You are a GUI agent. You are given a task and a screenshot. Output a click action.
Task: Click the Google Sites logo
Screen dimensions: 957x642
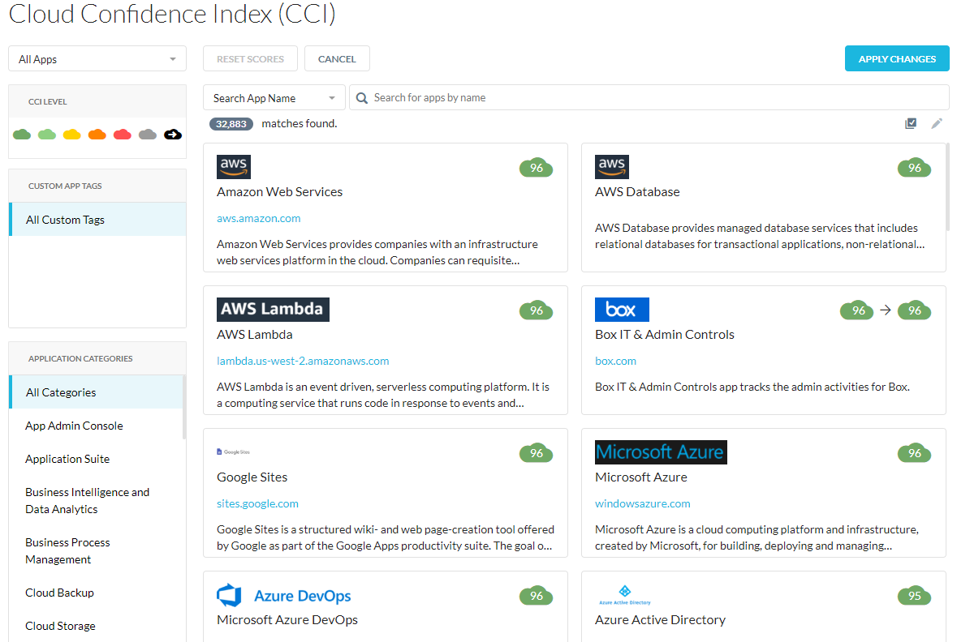(234, 452)
